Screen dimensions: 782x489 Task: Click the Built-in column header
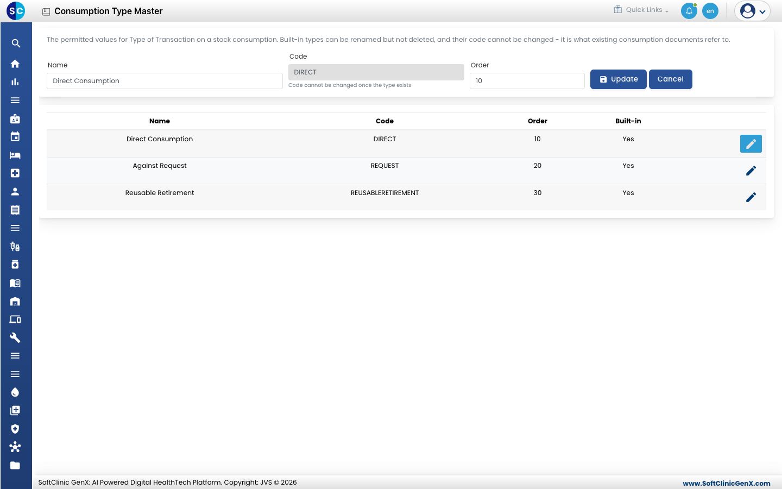coord(628,121)
